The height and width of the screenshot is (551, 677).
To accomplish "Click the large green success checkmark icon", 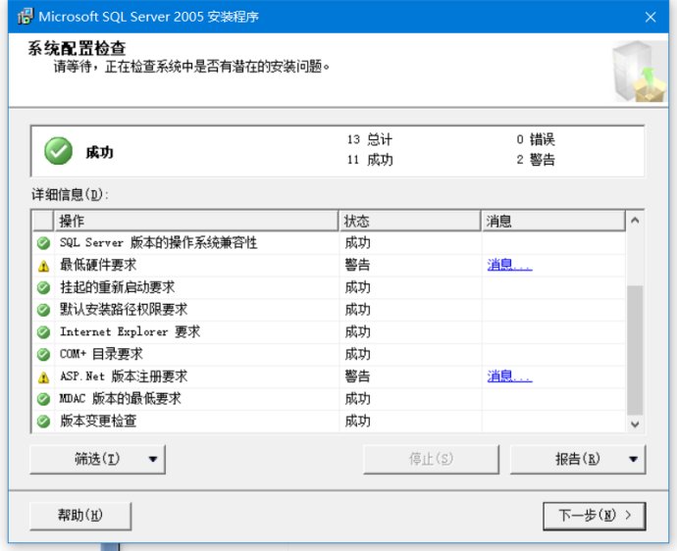I will tap(58, 151).
